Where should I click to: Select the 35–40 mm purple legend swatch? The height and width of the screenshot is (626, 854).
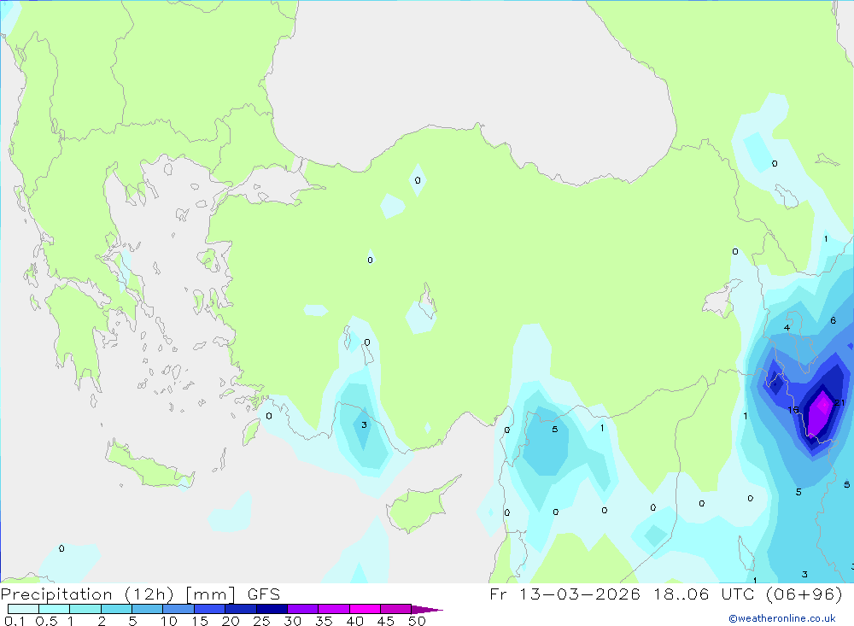click(334, 609)
